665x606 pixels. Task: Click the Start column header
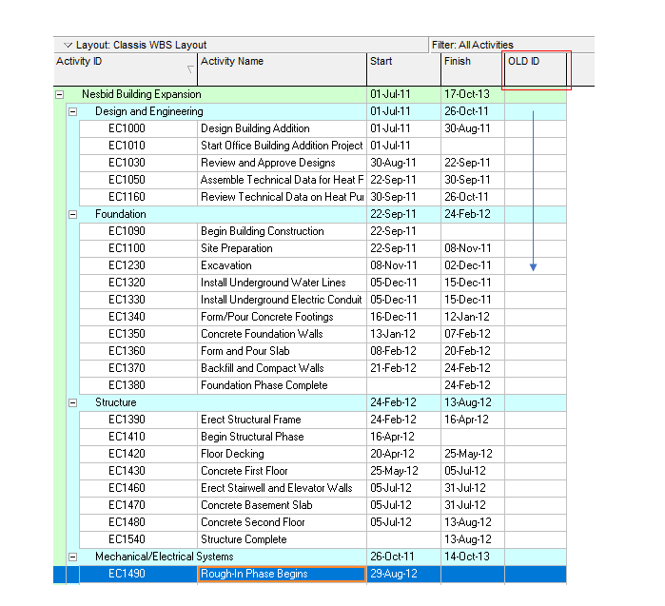(403, 69)
